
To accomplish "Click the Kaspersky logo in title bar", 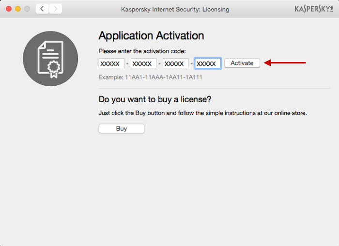I will [x=312, y=9].
